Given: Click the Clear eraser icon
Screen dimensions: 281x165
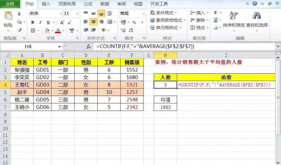Looking at the screenshot, I should 216,28.
